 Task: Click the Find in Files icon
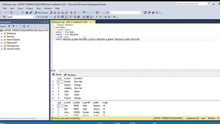point(108,13)
